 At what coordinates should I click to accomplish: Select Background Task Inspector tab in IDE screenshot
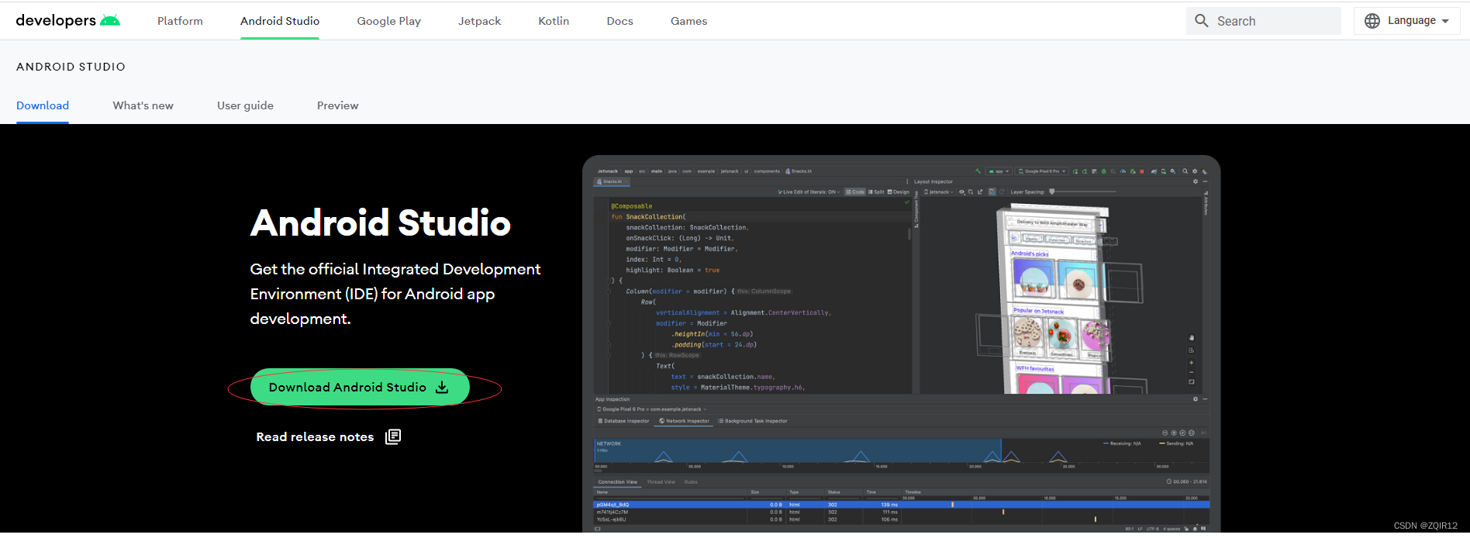(x=752, y=421)
